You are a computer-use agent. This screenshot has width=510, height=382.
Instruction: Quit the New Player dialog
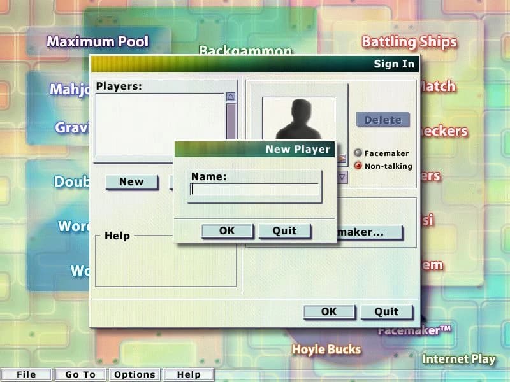pyautogui.click(x=284, y=231)
